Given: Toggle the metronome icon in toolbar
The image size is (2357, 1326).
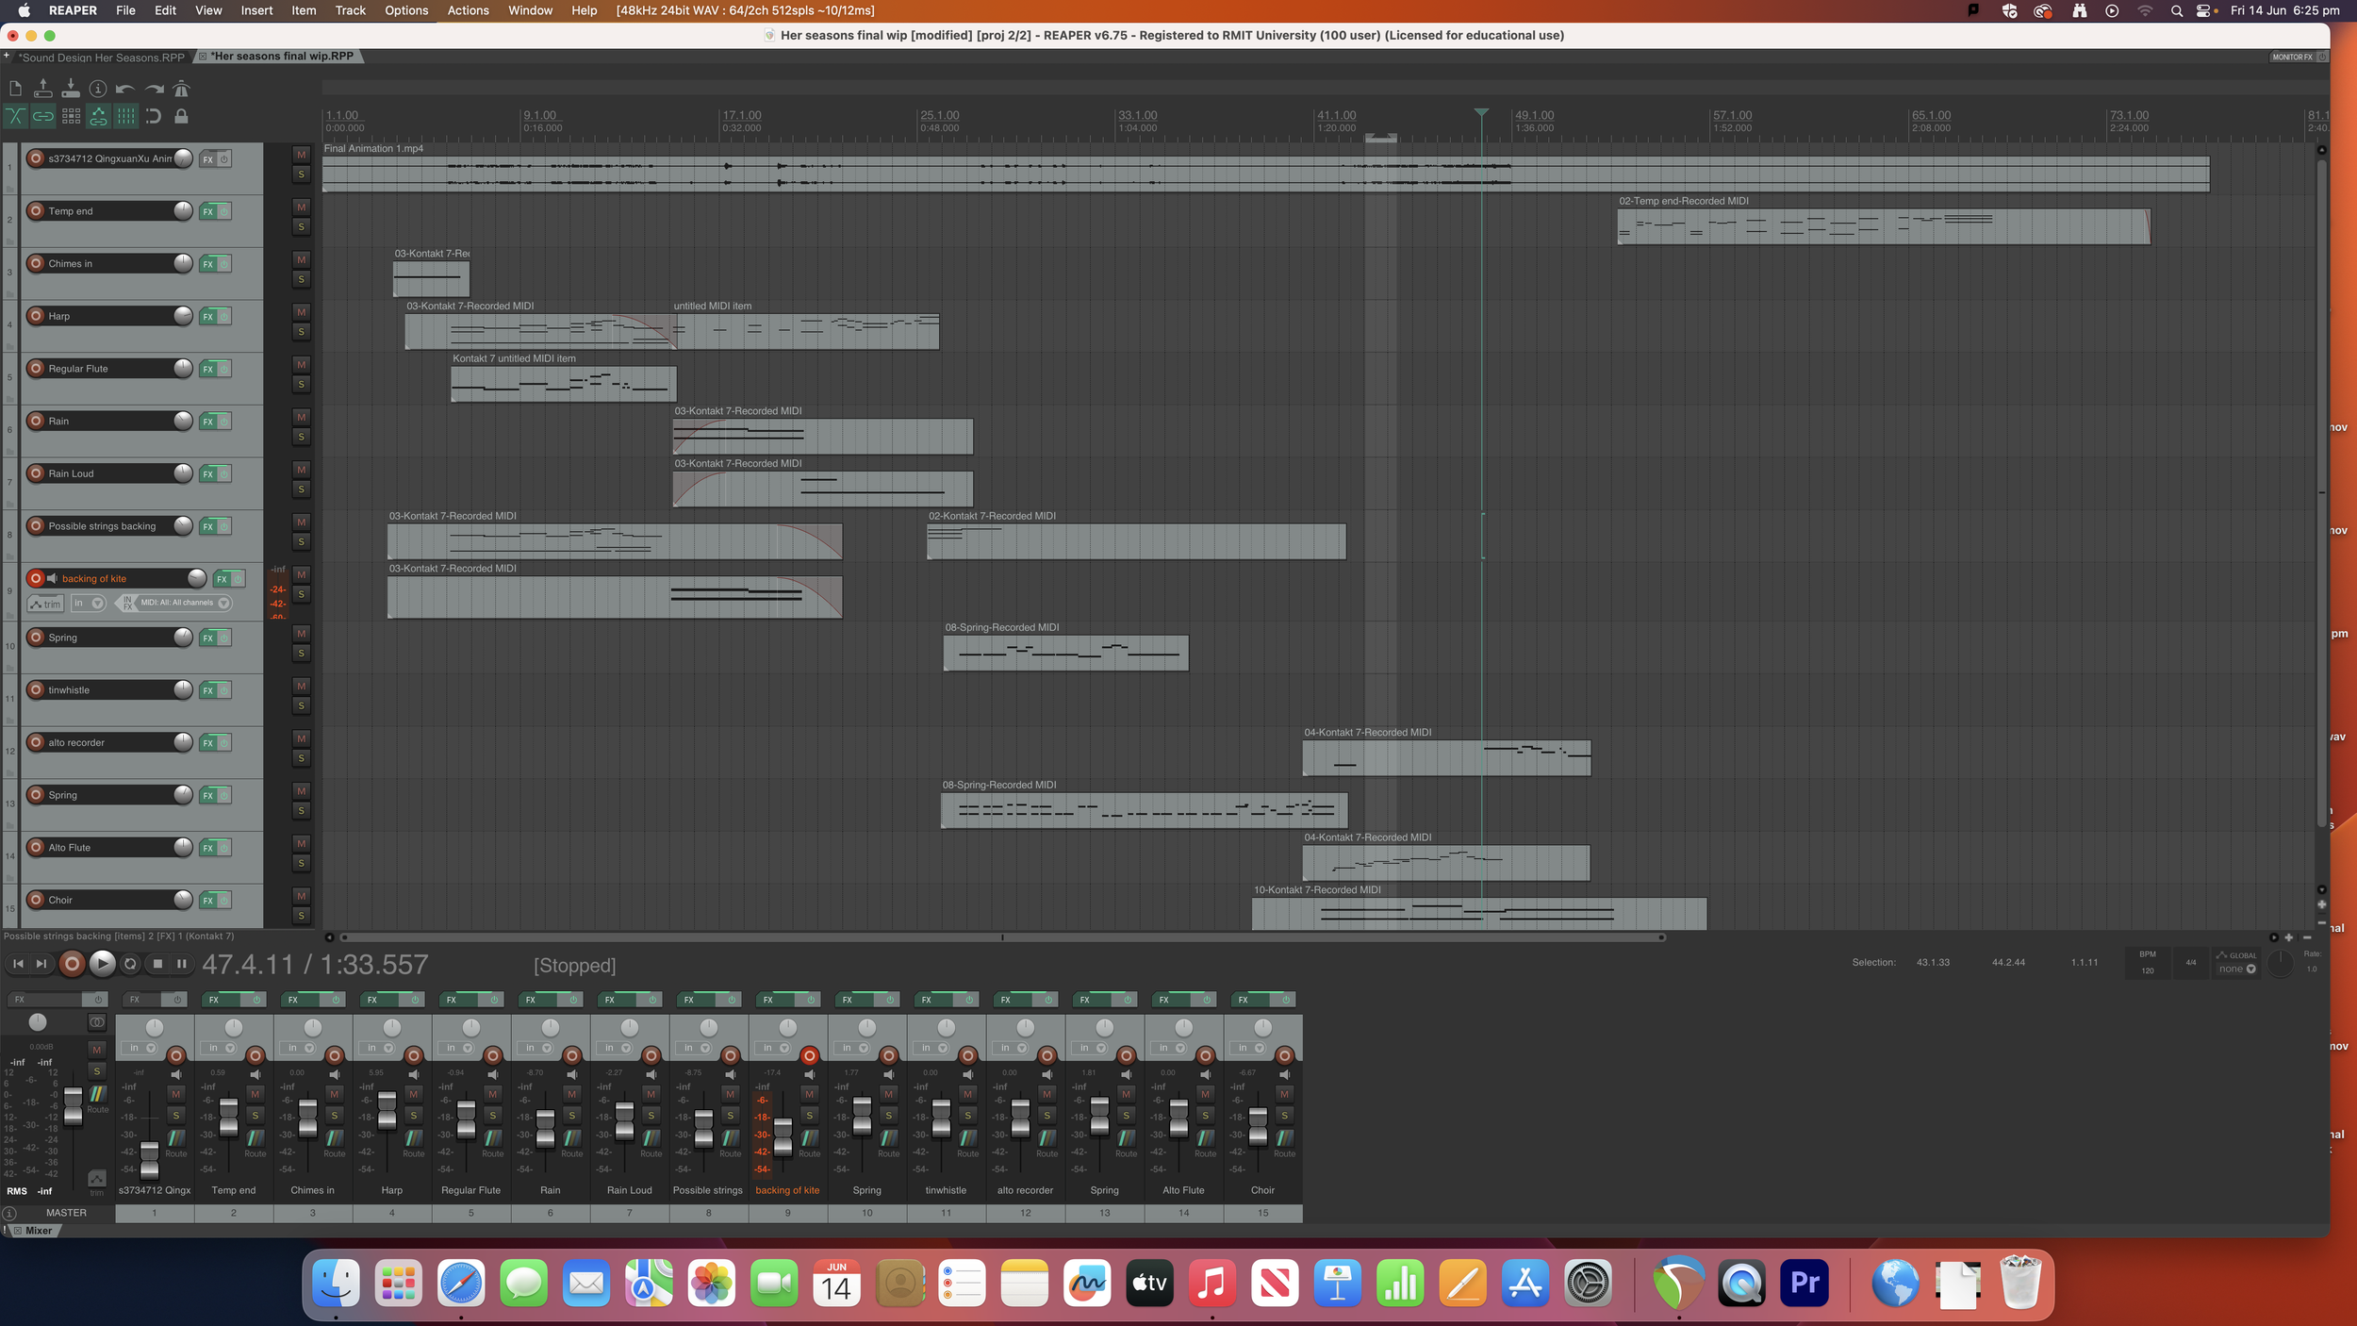Looking at the screenshot, I should click(x=181, y=89).
